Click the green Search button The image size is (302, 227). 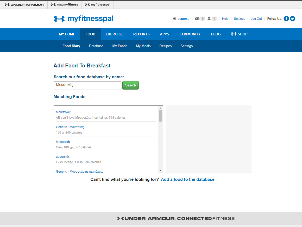[131, 85]
